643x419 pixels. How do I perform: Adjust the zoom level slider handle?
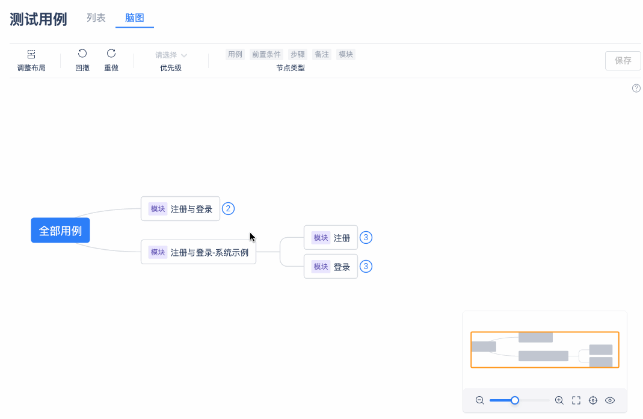pyautogui.click(x=515, y=400)
